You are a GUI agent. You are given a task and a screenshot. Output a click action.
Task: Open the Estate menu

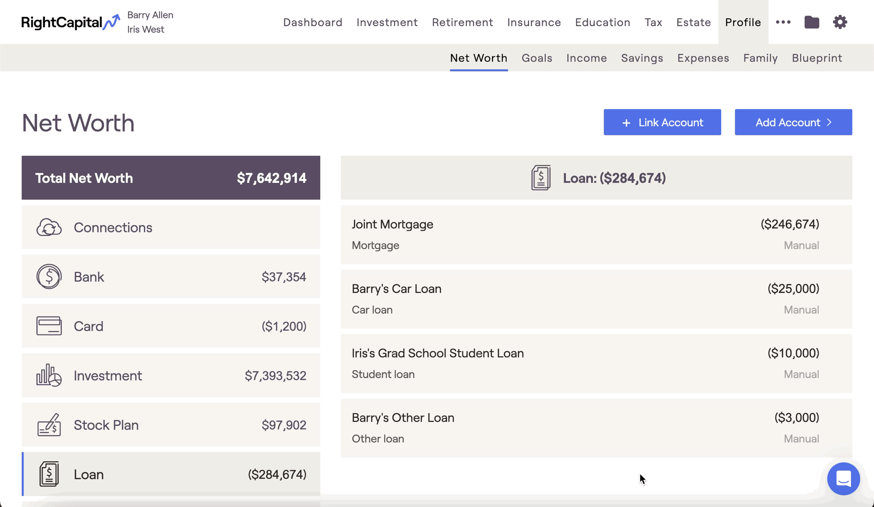pos(694,22)
